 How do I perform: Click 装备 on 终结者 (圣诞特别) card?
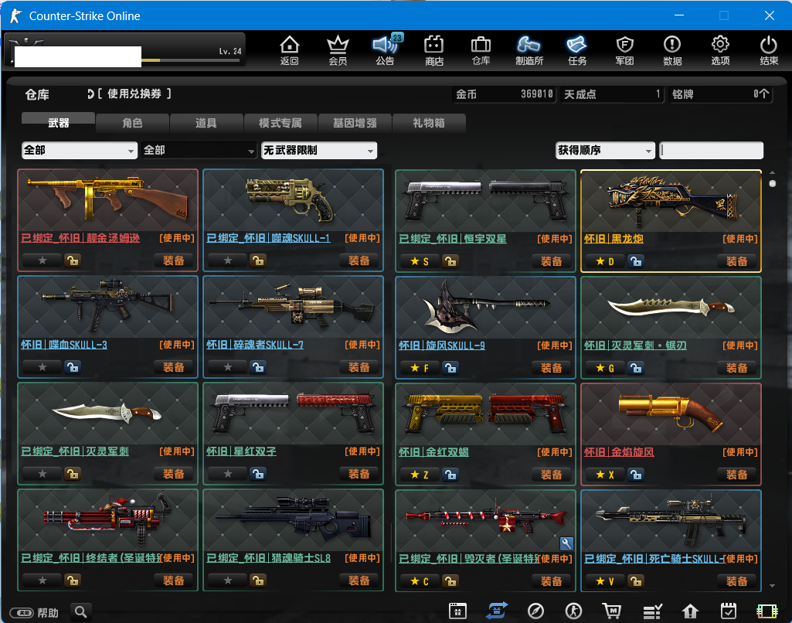[173, 580]
